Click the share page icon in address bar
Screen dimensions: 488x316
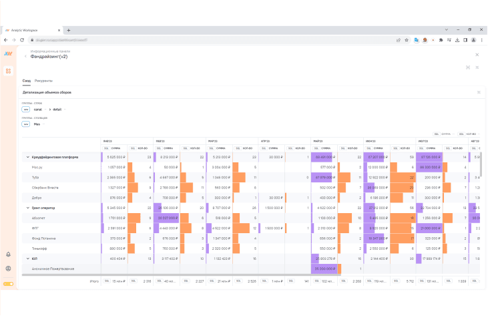point(399,40)
